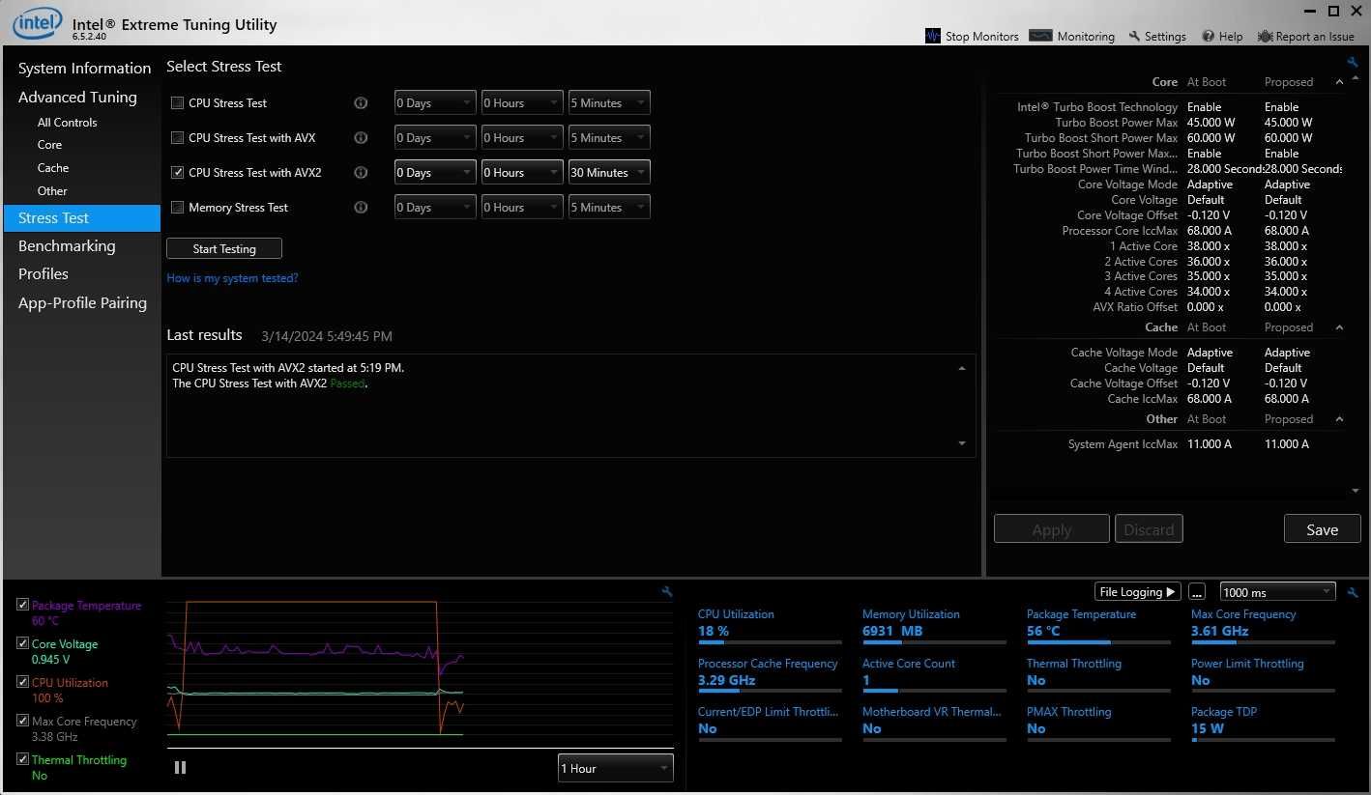The width and height of the screenshot is (1371, 795).
Task: Show info icon for Memory Stress Test
Action: point(361,207)
